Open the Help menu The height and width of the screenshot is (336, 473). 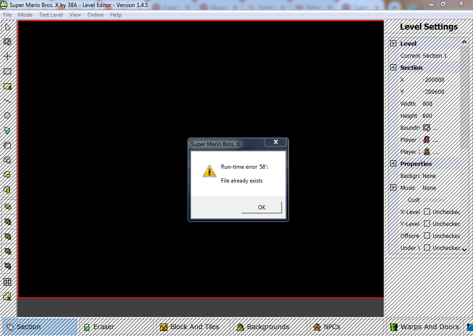tap(116, 15)
